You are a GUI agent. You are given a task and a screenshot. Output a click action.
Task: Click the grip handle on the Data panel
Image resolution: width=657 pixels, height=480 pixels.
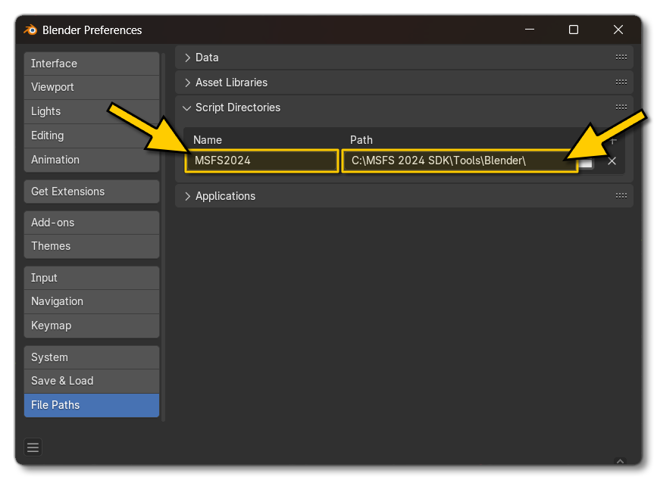621,57
